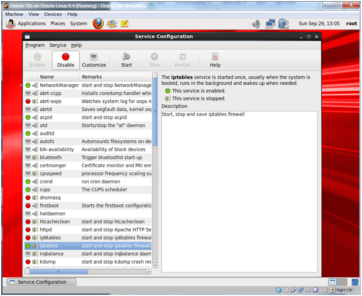Viewport: 362px width, 296px height.
Task: Open the Service menu
Action: click(58, 45)
